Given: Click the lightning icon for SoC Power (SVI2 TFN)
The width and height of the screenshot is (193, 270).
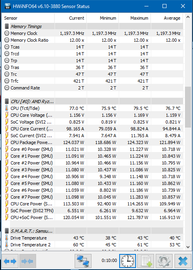Looking at the screenshot, I should coord(6,211).
